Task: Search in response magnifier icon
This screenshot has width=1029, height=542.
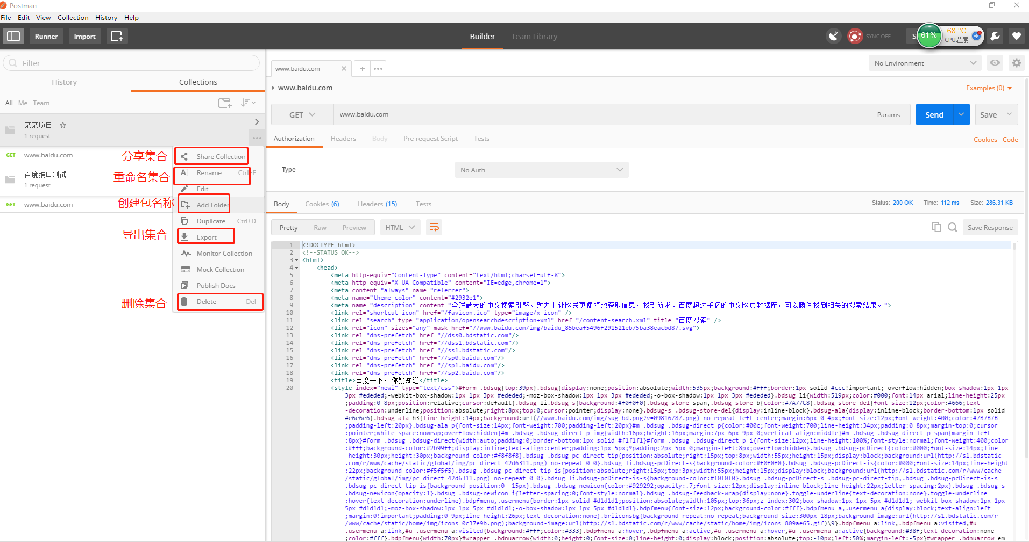Action: click(x=952, y=227)
